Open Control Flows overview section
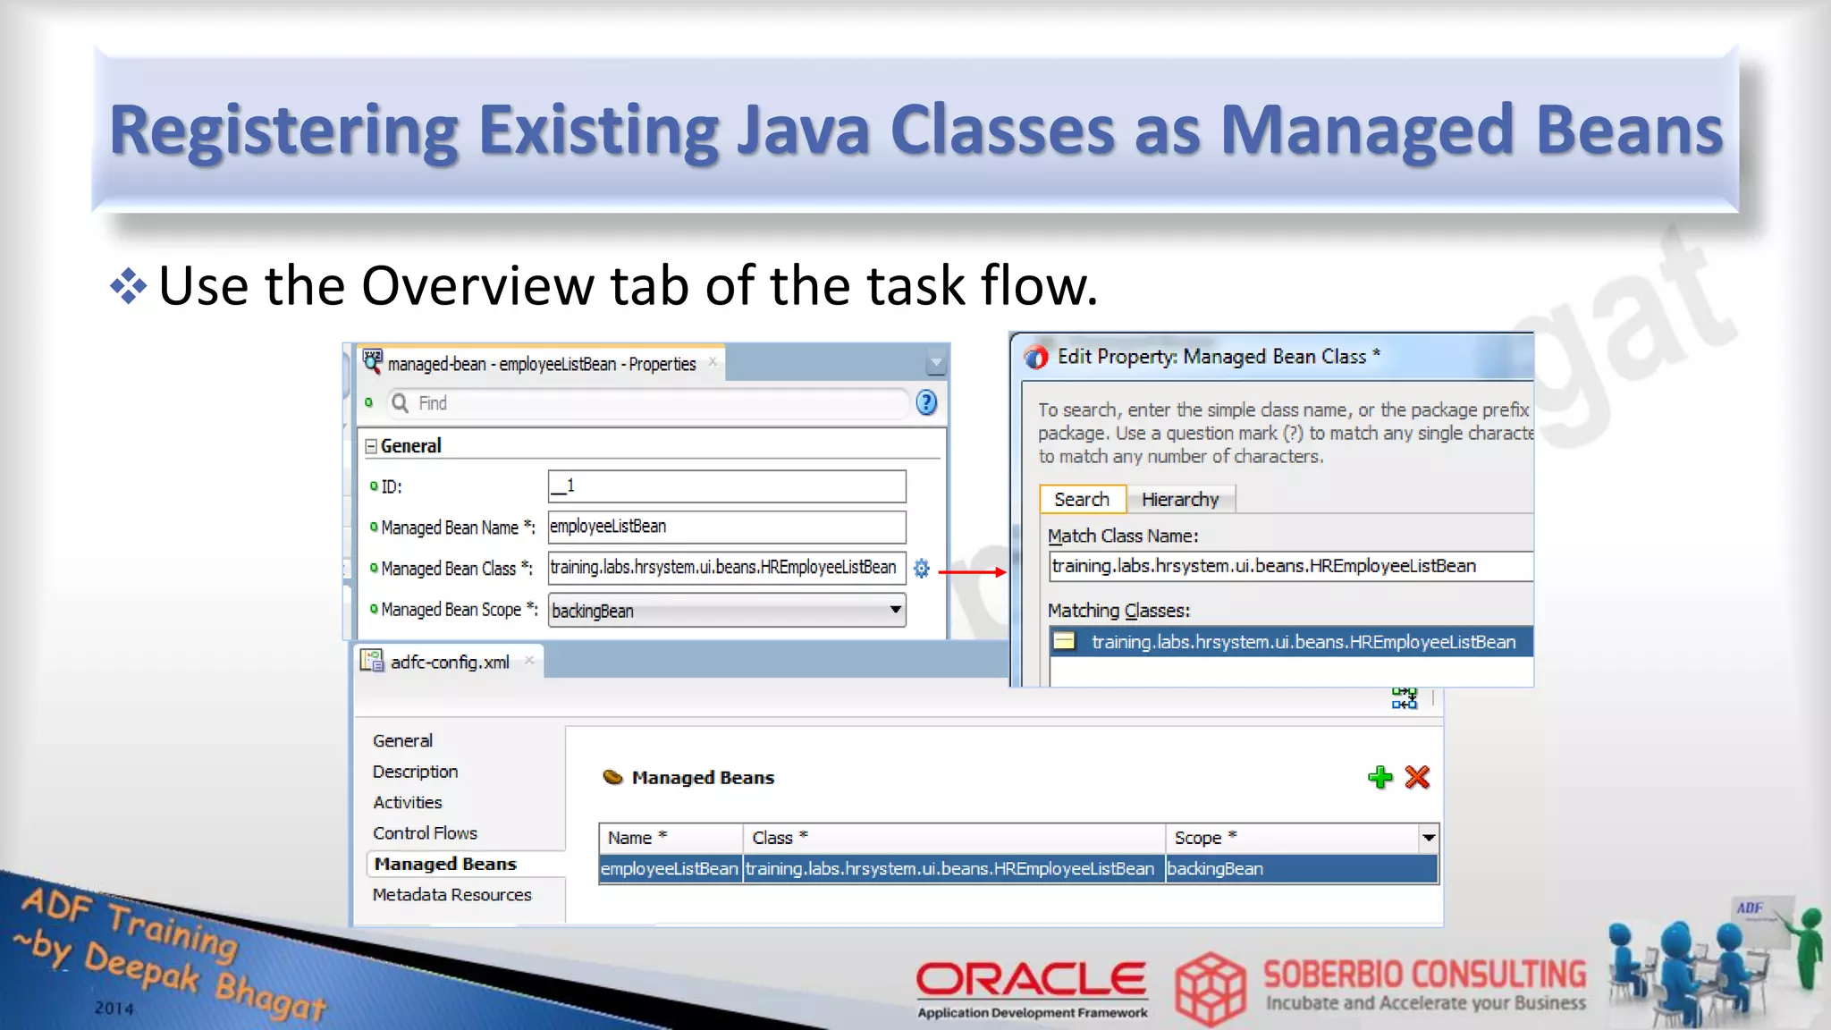Image resolution: width=1831 pixels, height=1030 pixels. tap(425, 833)
